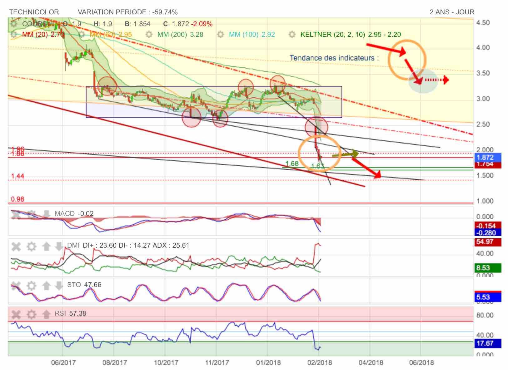Open the STO stochastic settings gear
Image resolution: width=508 pixels, height=370 pixels.
coord(31,285)
